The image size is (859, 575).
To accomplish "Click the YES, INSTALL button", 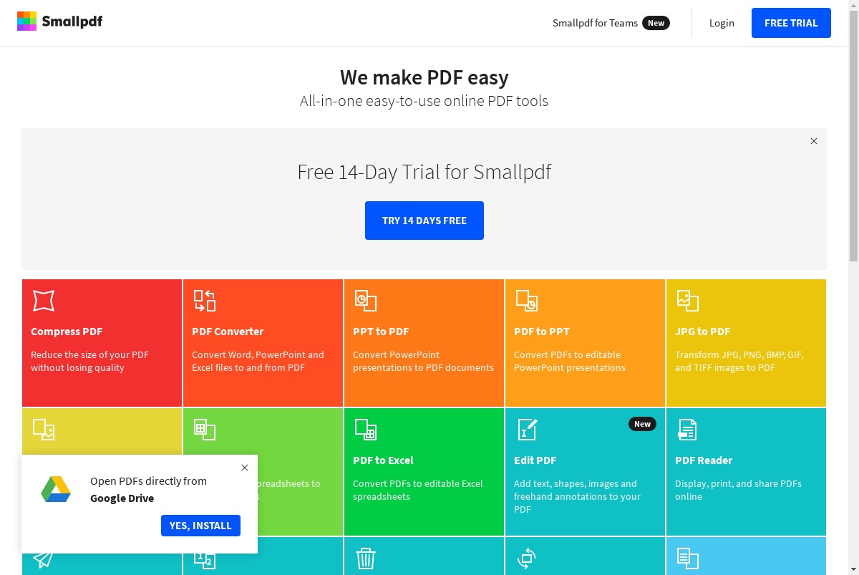I will coord(200,526).
